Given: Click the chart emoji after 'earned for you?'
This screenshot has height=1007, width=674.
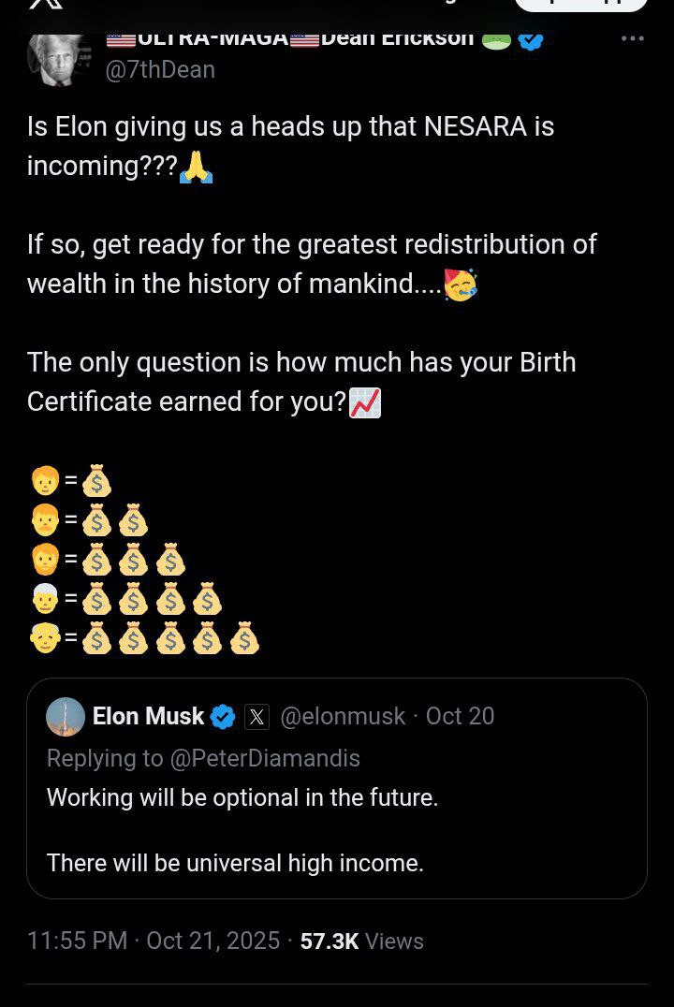Looking at the screenshot, I should pos(365,402).
